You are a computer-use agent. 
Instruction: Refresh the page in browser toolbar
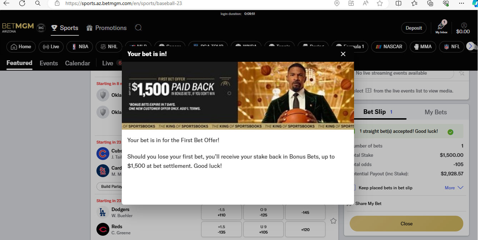point(22,4)
